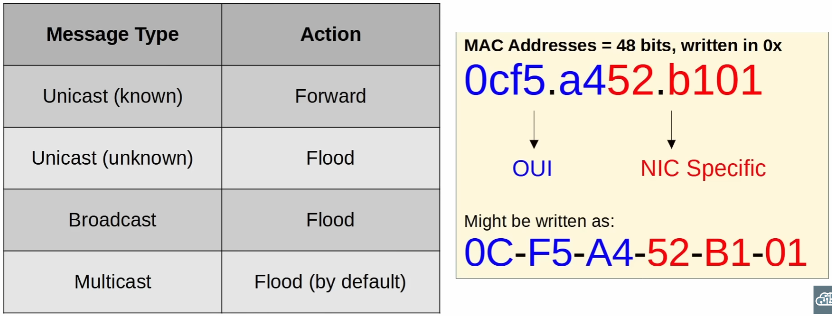Click the red NIC Specific label
This screenshot has height=316, width=832.
[x=703, y=168]
